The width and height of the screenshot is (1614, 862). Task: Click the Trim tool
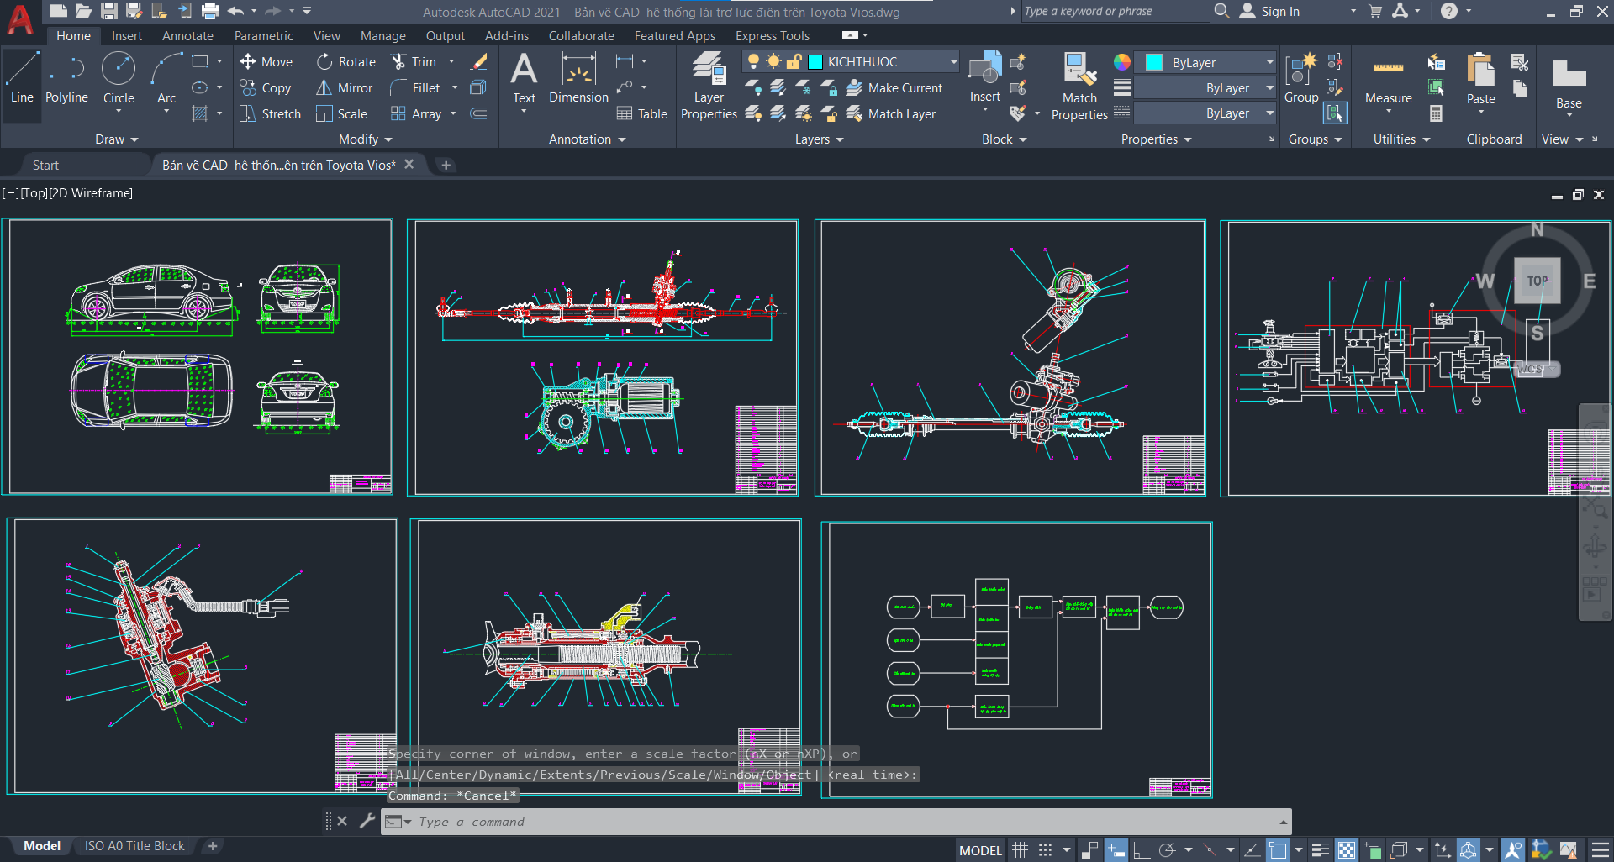(414, 61)
